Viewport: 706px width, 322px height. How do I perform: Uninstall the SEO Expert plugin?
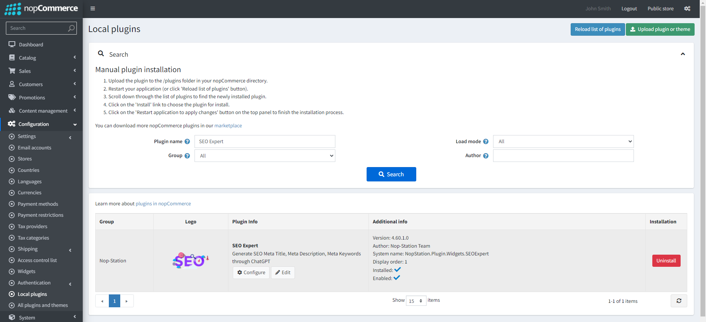(x=666, y=261)
